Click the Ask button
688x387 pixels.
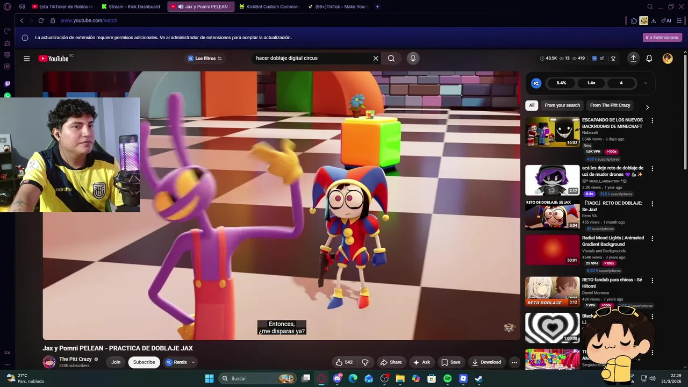422,362
